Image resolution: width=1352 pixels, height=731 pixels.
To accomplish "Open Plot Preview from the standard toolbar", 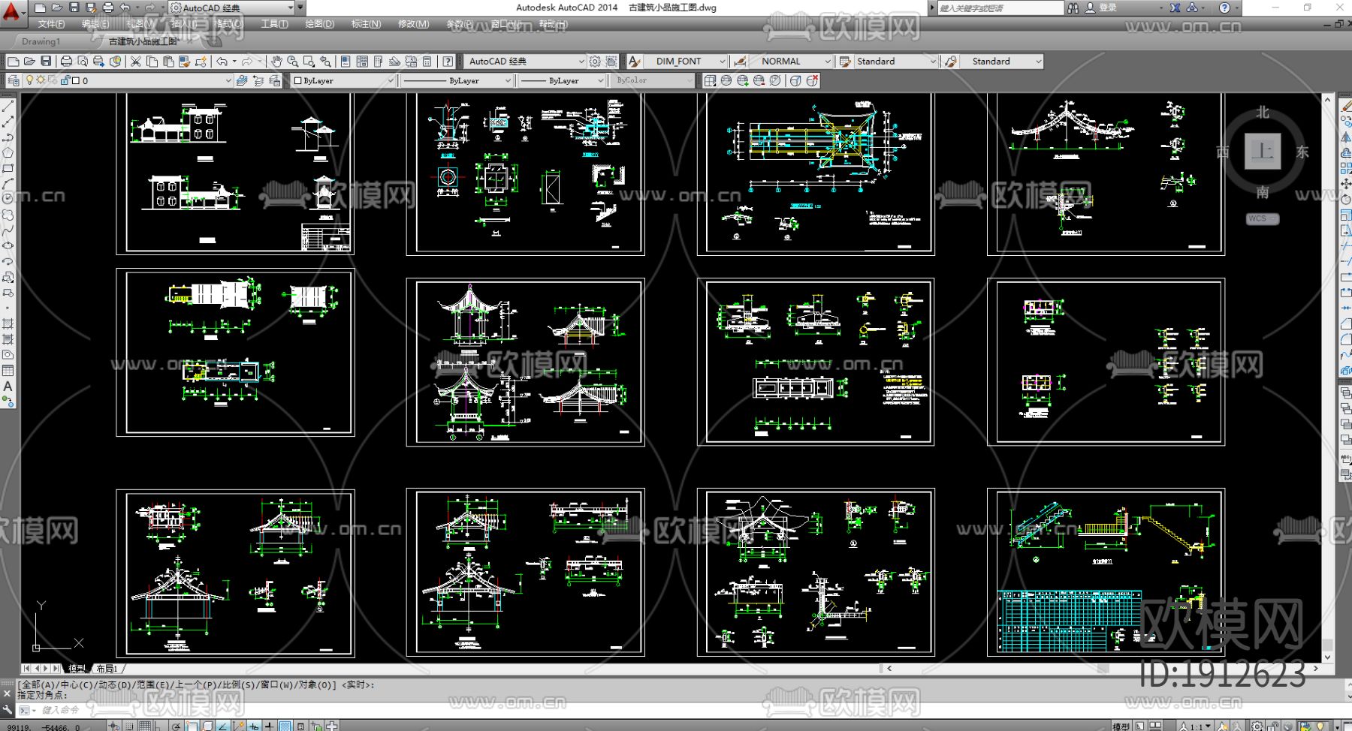I will 83,62.
